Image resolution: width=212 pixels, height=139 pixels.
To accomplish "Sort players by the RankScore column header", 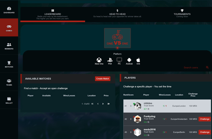I will 128,95.
